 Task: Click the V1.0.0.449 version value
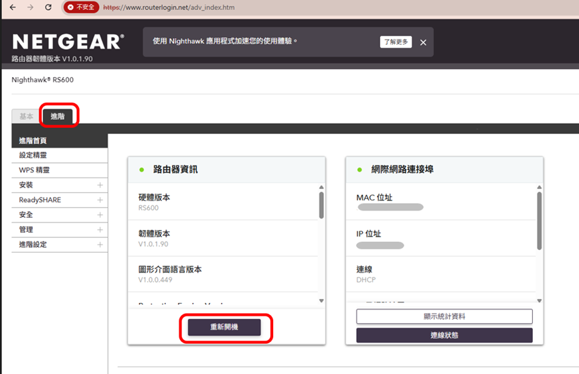click(155, 280)
